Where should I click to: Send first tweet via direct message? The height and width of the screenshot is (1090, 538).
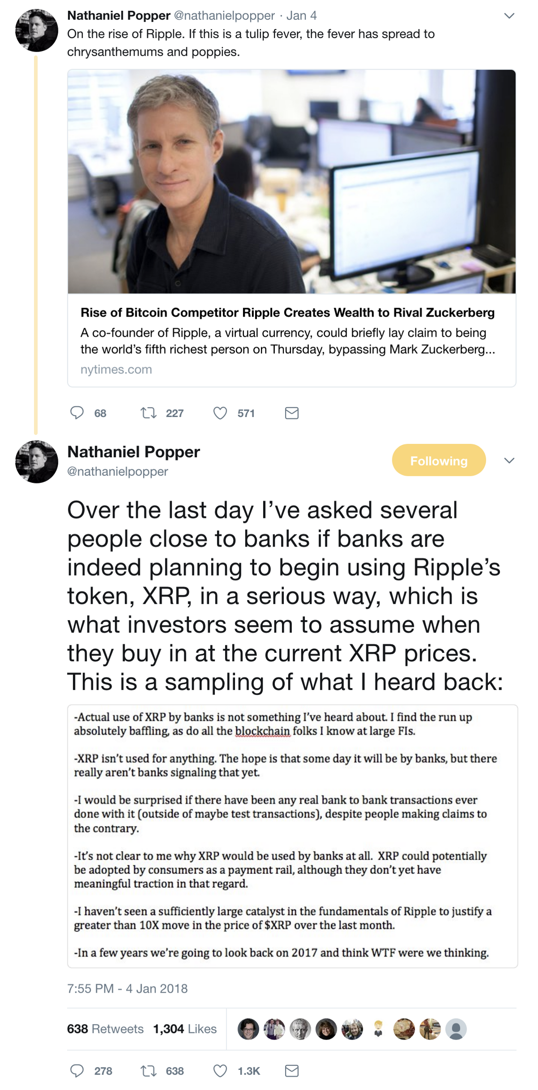coord(291,413)
